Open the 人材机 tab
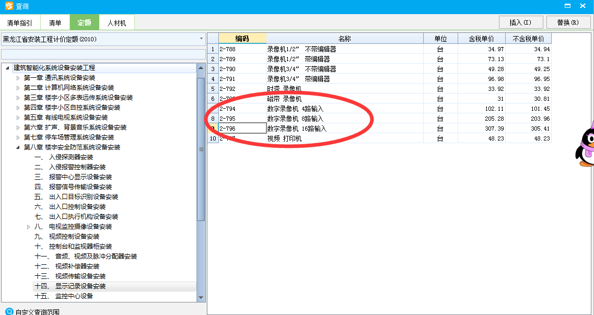This screenshot has height=315, width=594. tap(117, 22)
